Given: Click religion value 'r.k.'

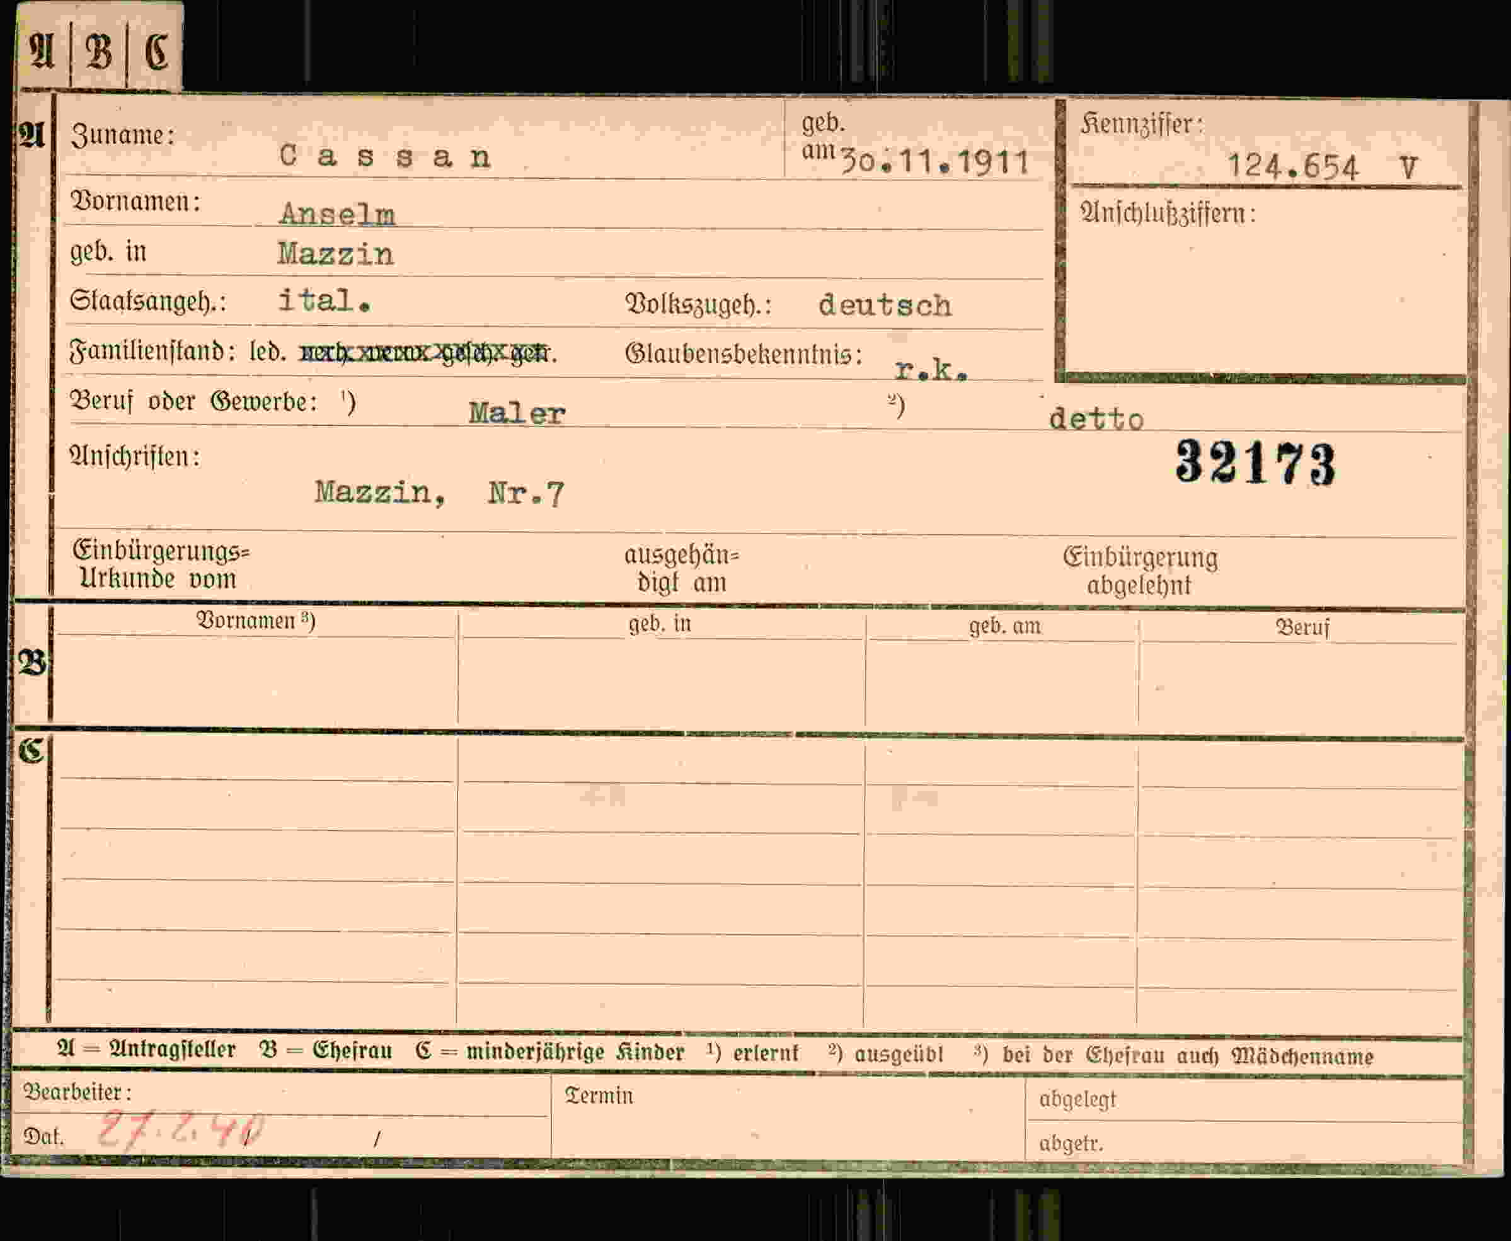Looking at the screenshot, I should [x=931, y=369].
